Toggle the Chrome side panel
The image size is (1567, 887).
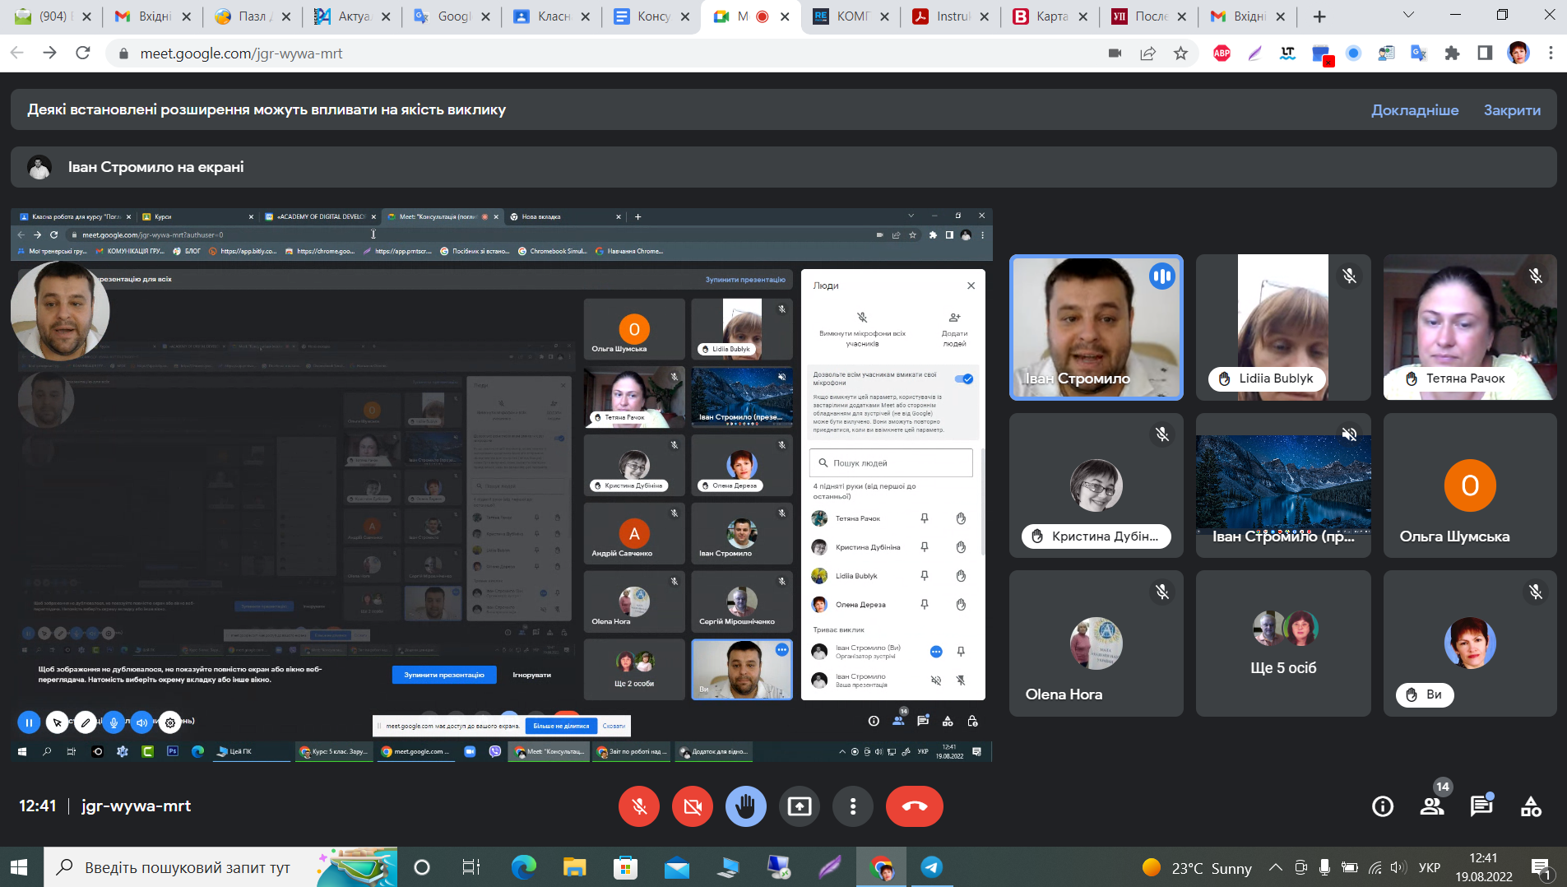(1485, 53)
